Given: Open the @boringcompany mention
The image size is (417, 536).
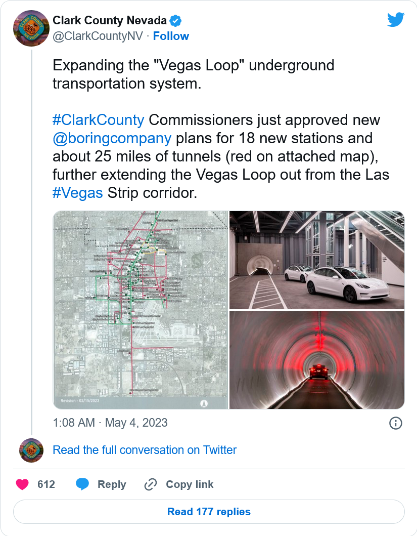Looking at the screenshot, I should click(x=112, y=138).
